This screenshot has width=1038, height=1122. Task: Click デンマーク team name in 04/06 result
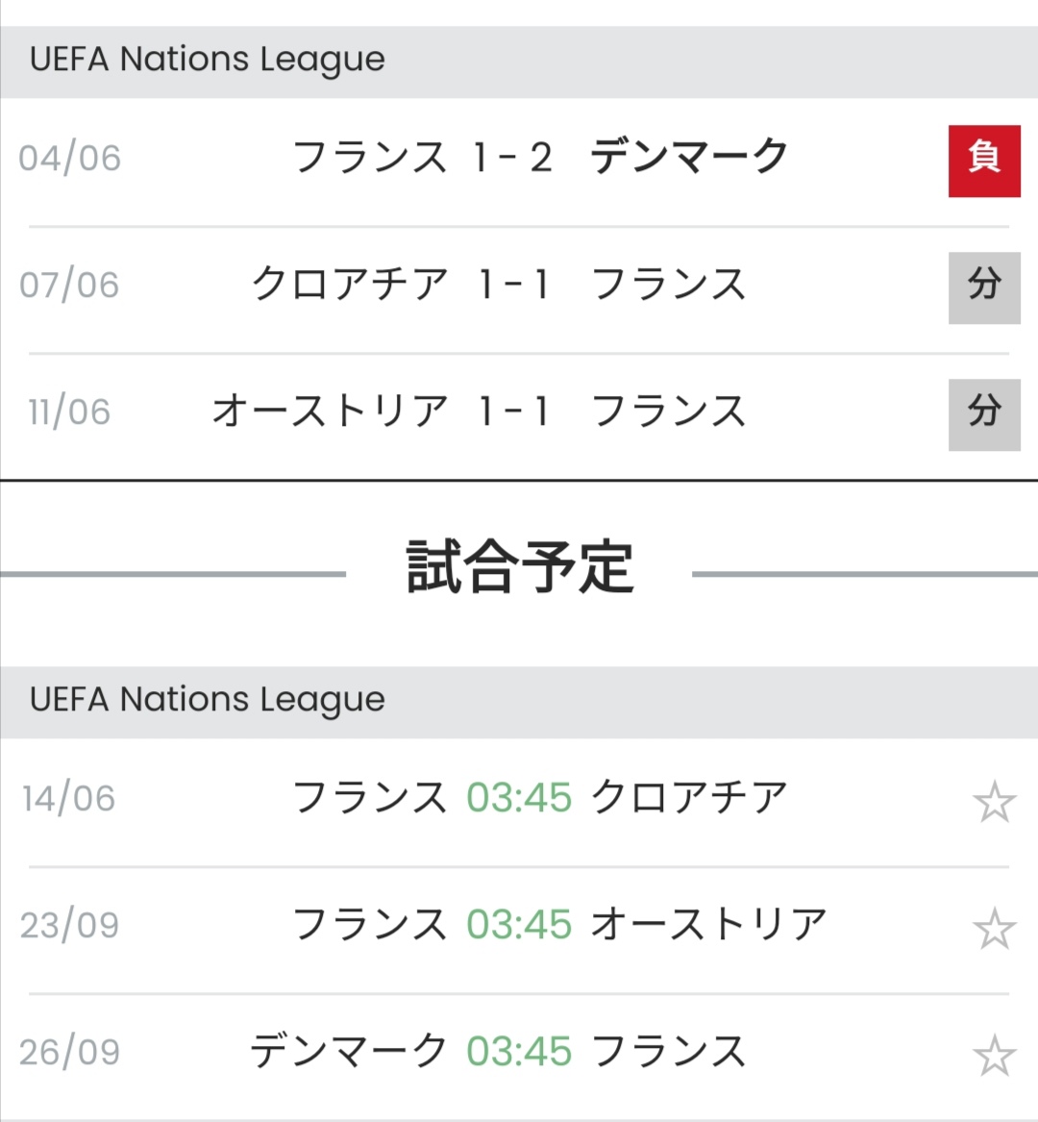689,157
